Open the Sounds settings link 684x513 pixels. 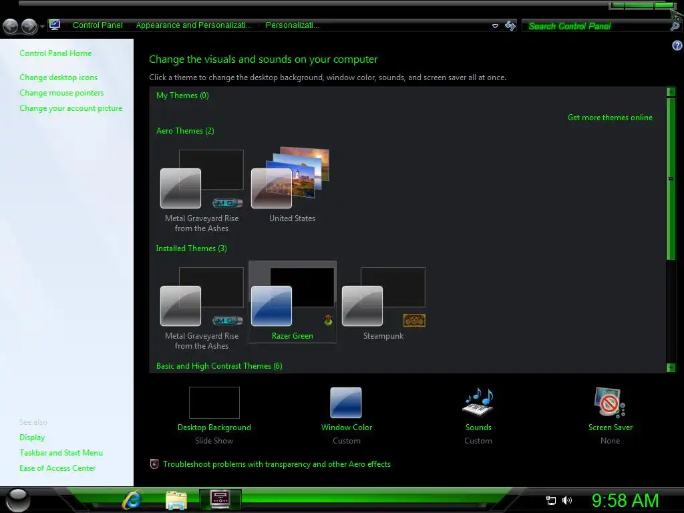478,427
